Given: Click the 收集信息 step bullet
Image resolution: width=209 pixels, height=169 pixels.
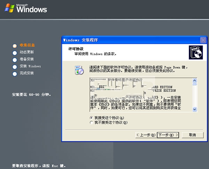Looking at the screenshot, I should click(15, 46).
